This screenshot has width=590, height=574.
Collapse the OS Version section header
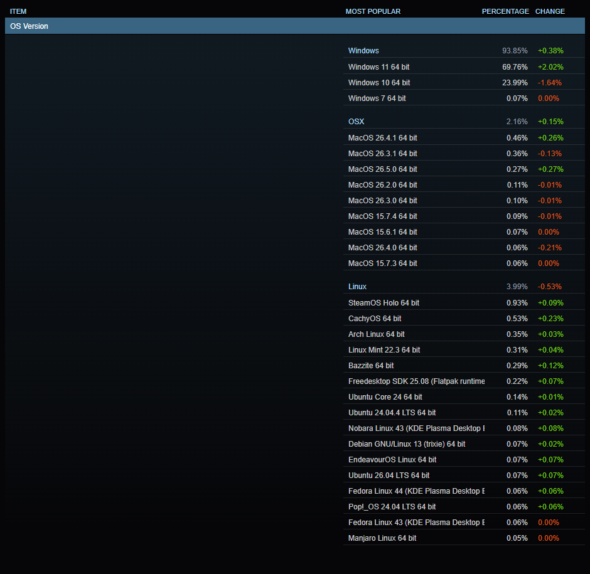pos(294,26)
